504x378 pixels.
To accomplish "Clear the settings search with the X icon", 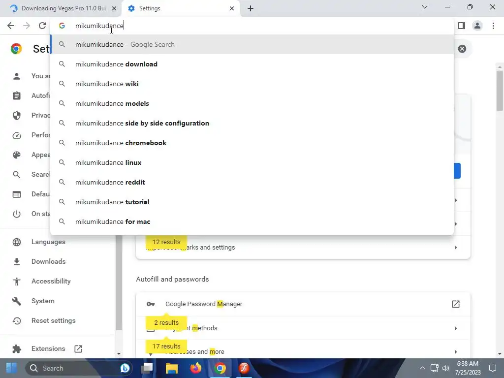I will [x=462, y=49].
